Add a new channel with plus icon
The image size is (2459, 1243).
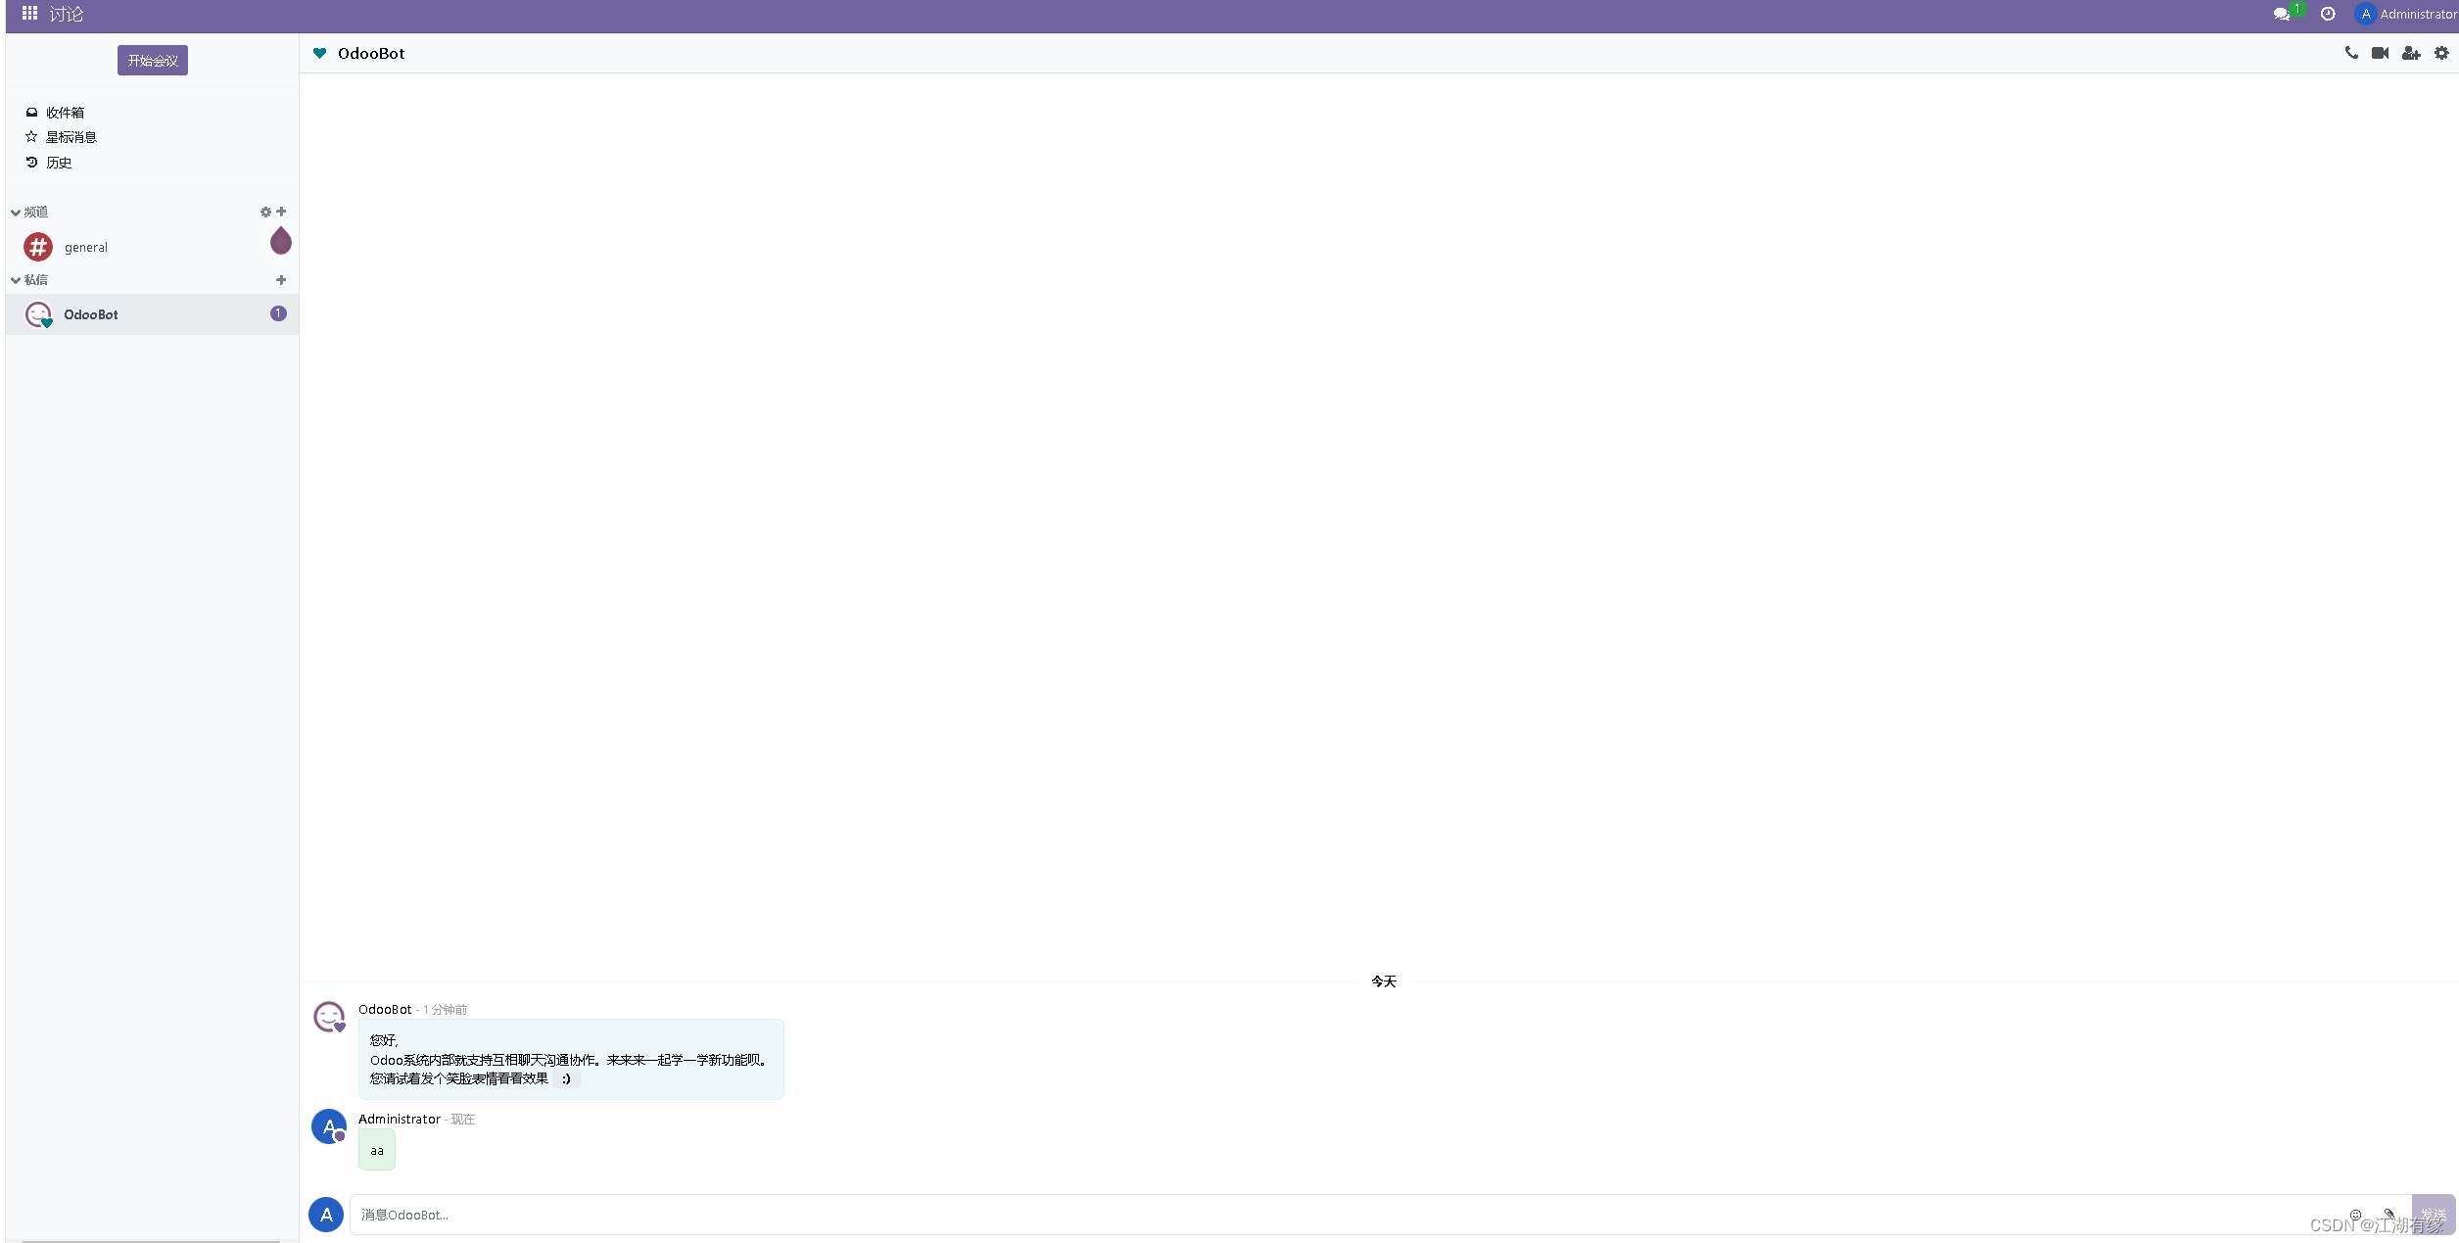point(281,212)
